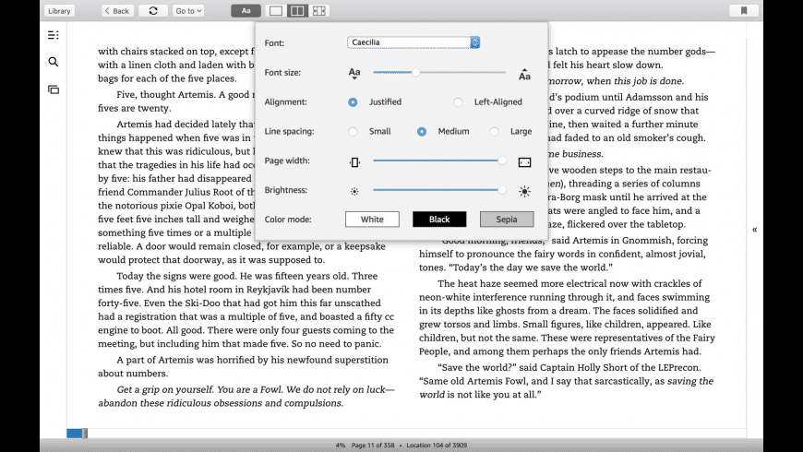Choose Small line spacing

click(353, 132)
